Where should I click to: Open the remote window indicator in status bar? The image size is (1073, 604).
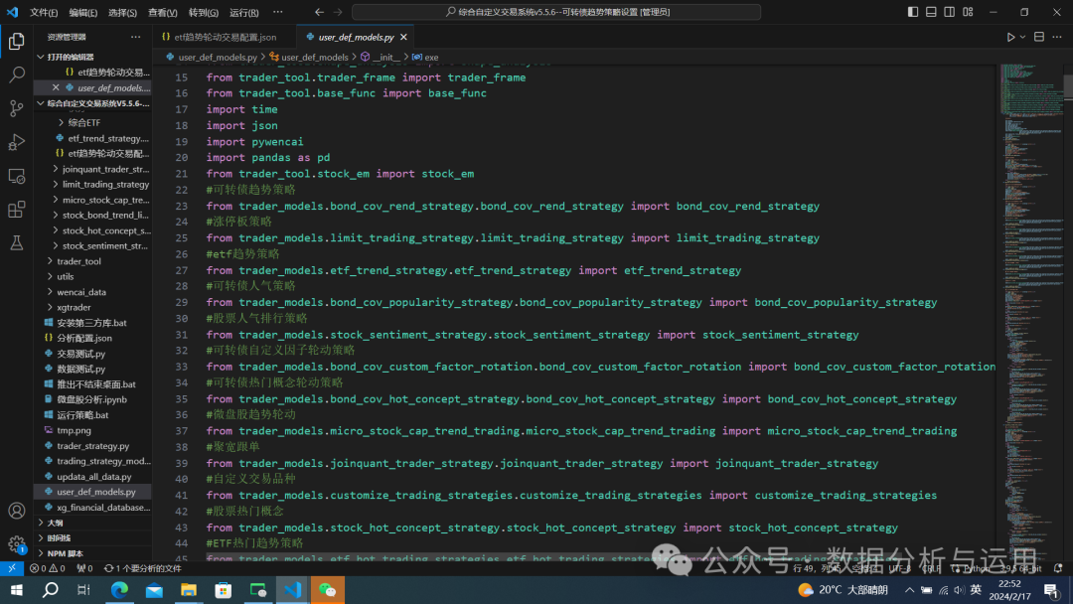point(12,568)
